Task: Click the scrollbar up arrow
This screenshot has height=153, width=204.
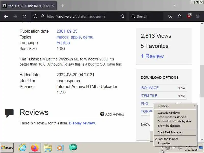Action: pos(202,24)
